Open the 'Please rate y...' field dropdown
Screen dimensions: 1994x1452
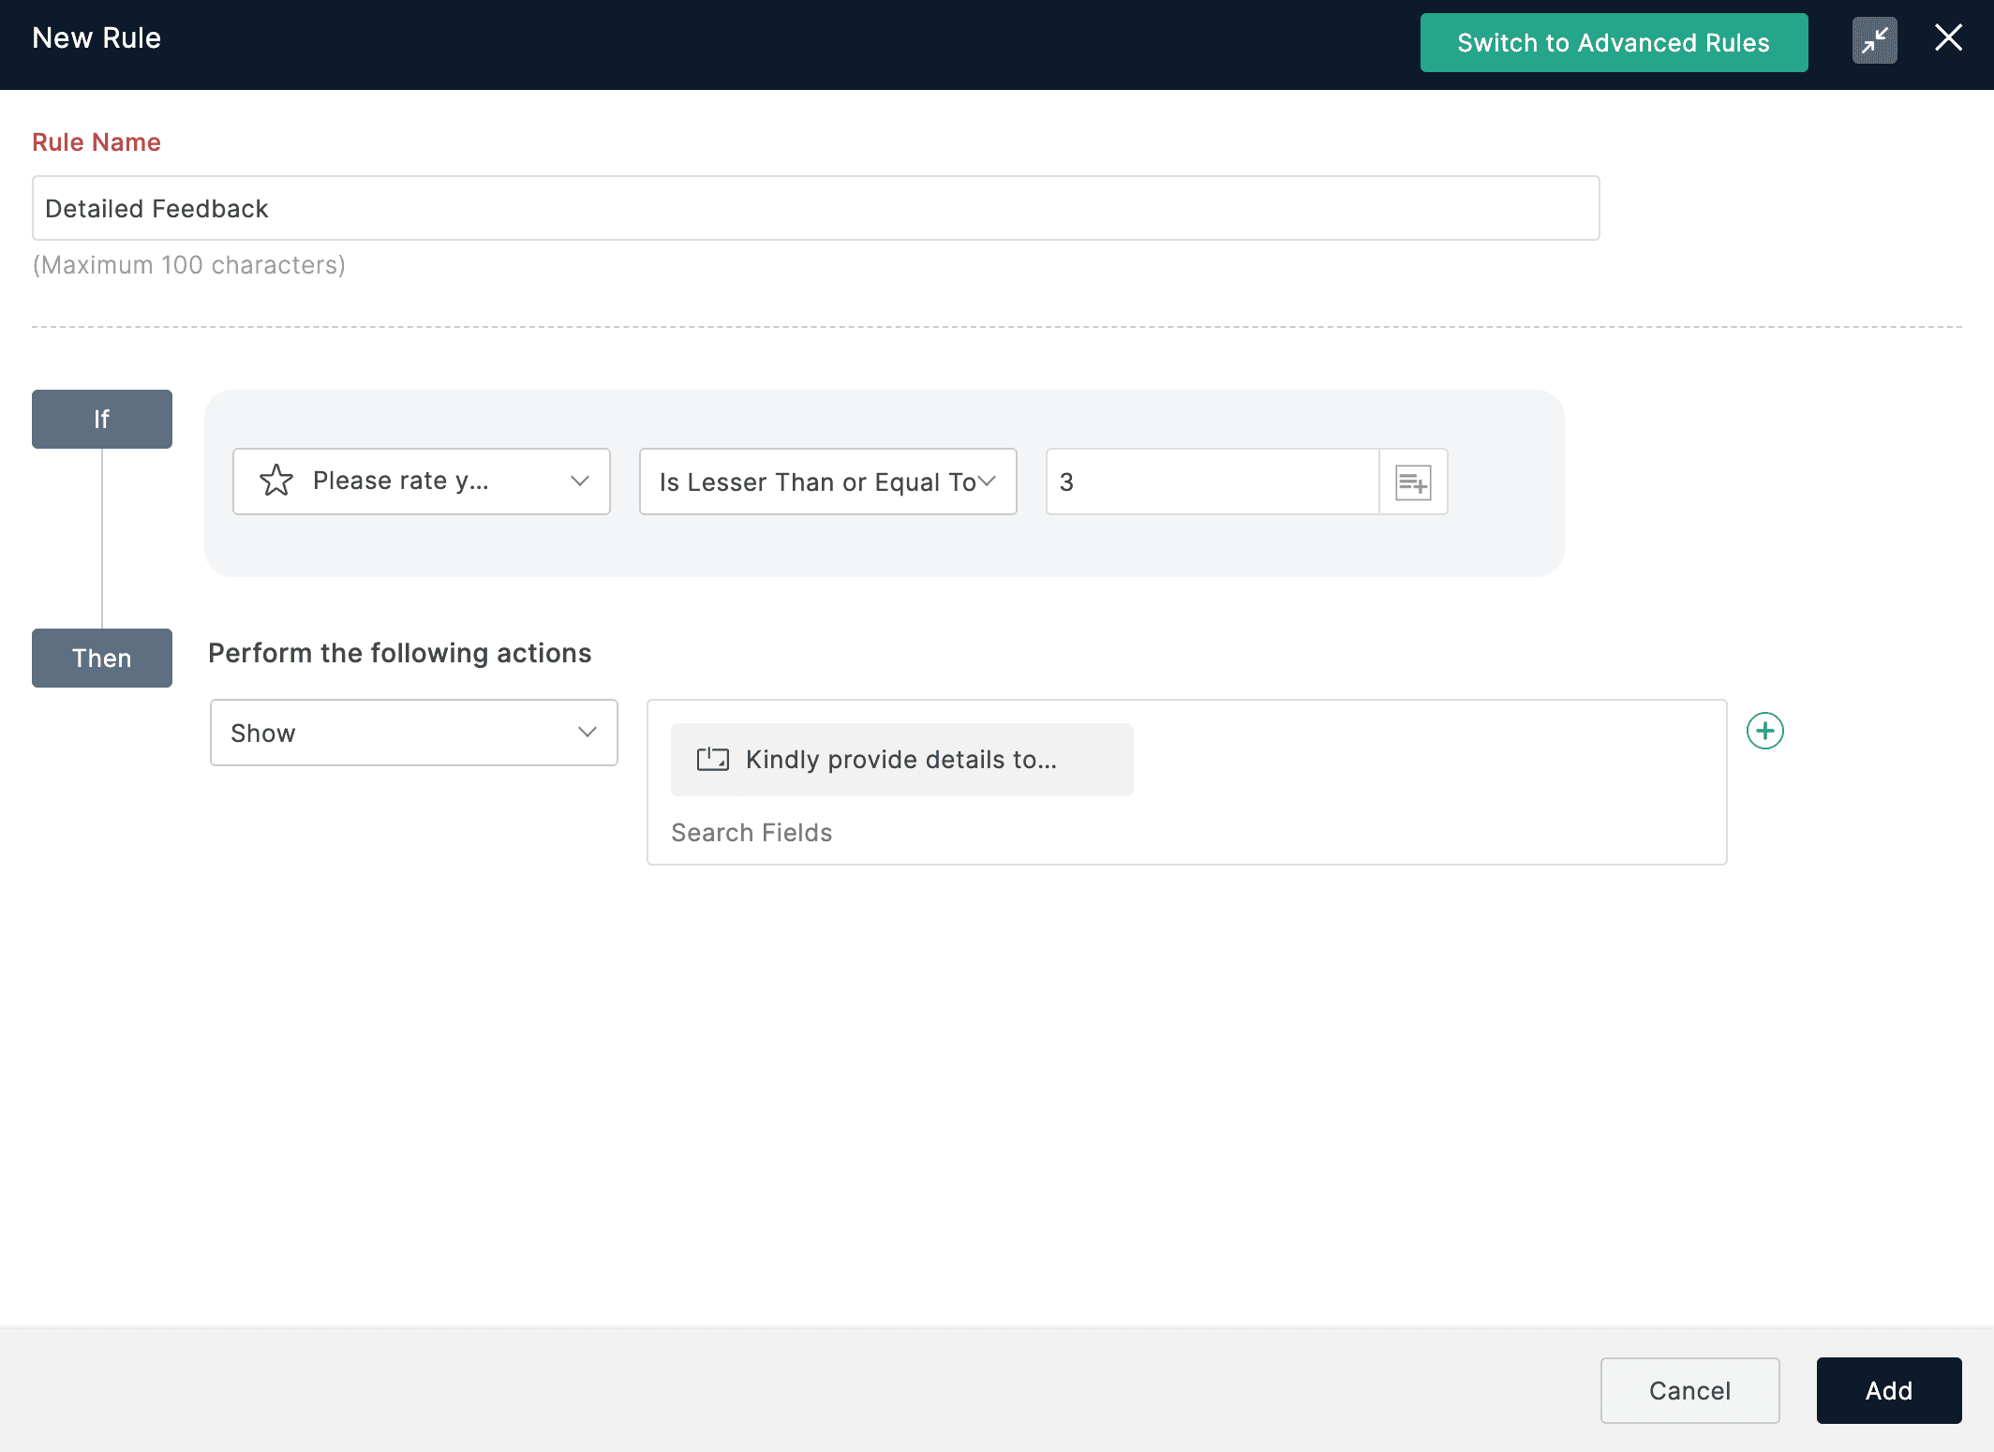422,482
